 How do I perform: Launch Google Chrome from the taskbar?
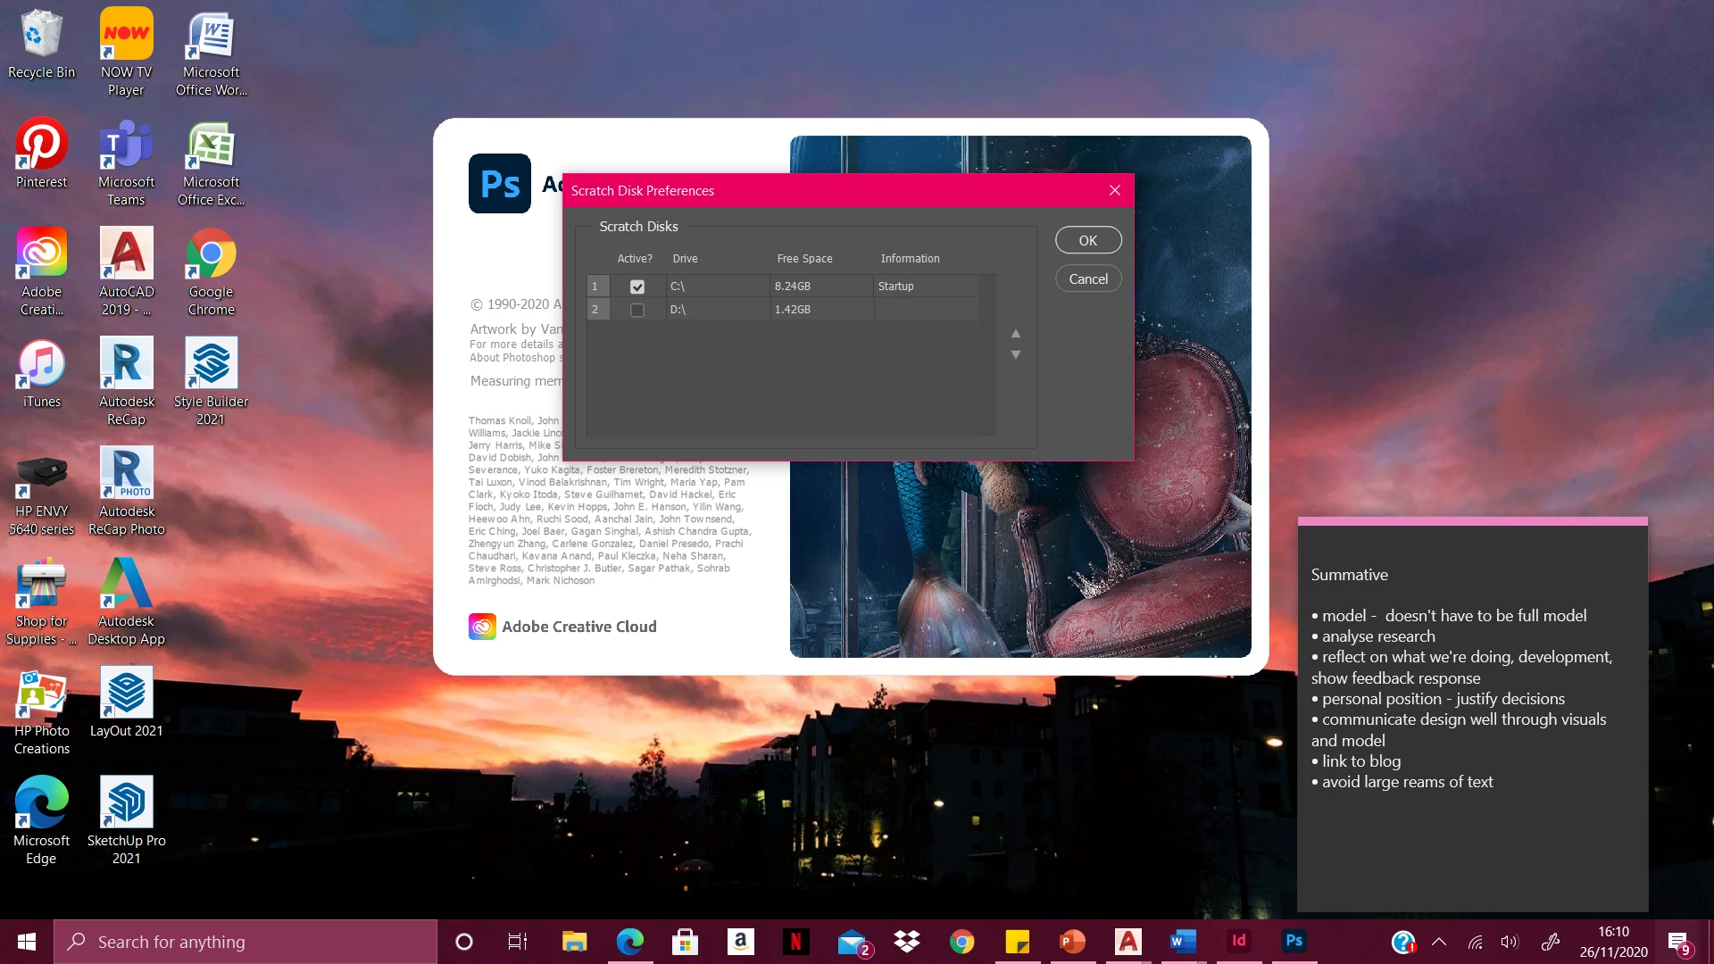961,941
